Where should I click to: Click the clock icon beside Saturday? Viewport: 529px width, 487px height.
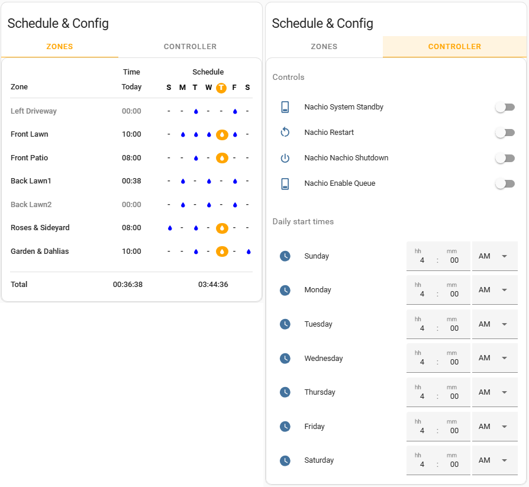click(285, 460)
